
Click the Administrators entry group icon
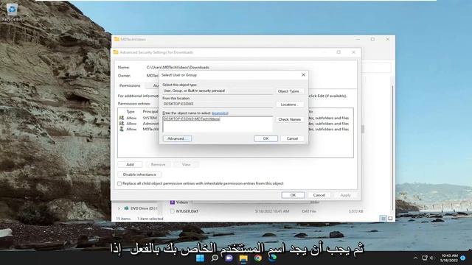tap(122, 124)
